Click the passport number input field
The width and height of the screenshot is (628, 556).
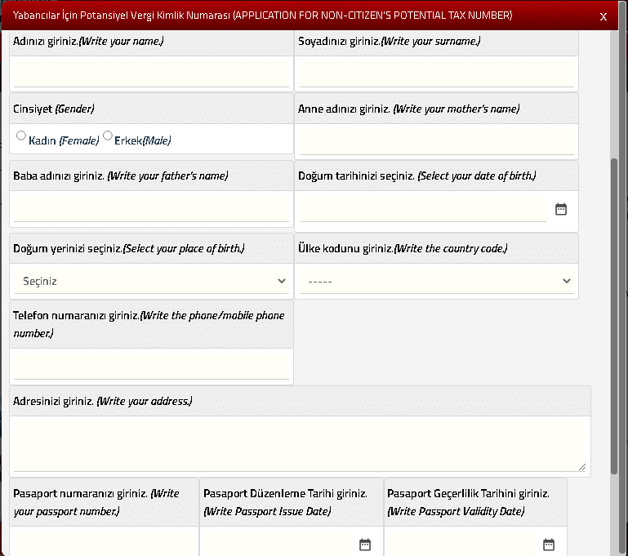click(104, 544)
